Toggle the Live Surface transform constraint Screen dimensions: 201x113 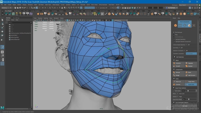[x=191, y=54]
